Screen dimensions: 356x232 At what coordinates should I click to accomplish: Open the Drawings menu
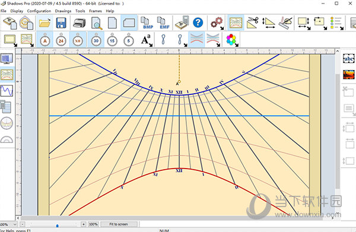(63, 11)
